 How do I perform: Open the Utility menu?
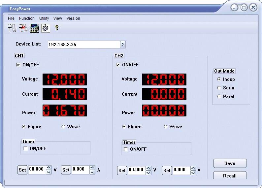tap(44, 18)
